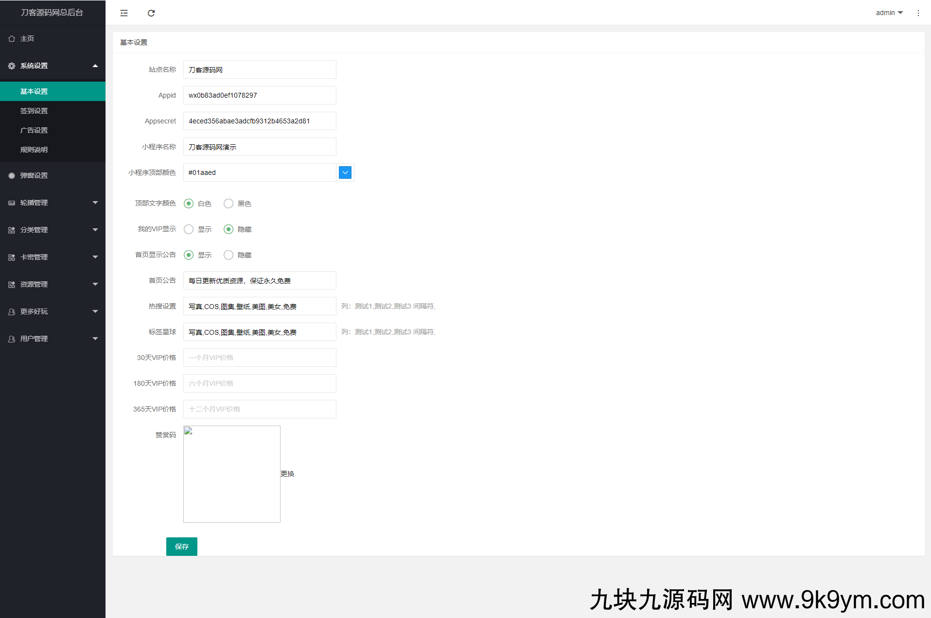
Task: Expand the 资源管理 menu arrow
Action: (x=95, y=284)
